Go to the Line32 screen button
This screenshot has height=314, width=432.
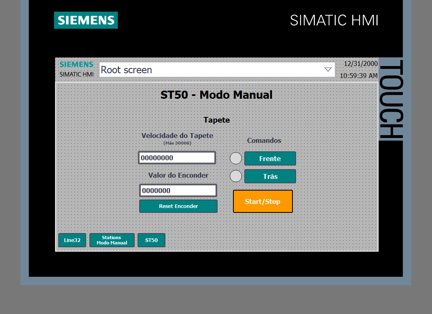[x=72, y=240]
